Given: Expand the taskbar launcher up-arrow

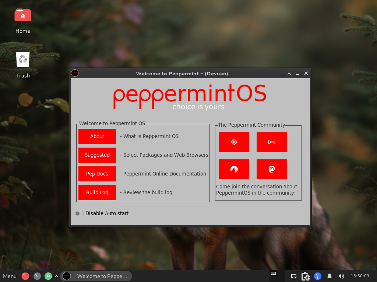Looking at the screenshot, I should (56, 276).
